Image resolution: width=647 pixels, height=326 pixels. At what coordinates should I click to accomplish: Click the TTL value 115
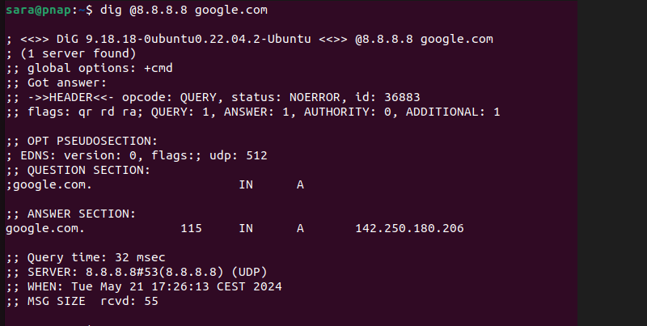(x=191, y=228)
